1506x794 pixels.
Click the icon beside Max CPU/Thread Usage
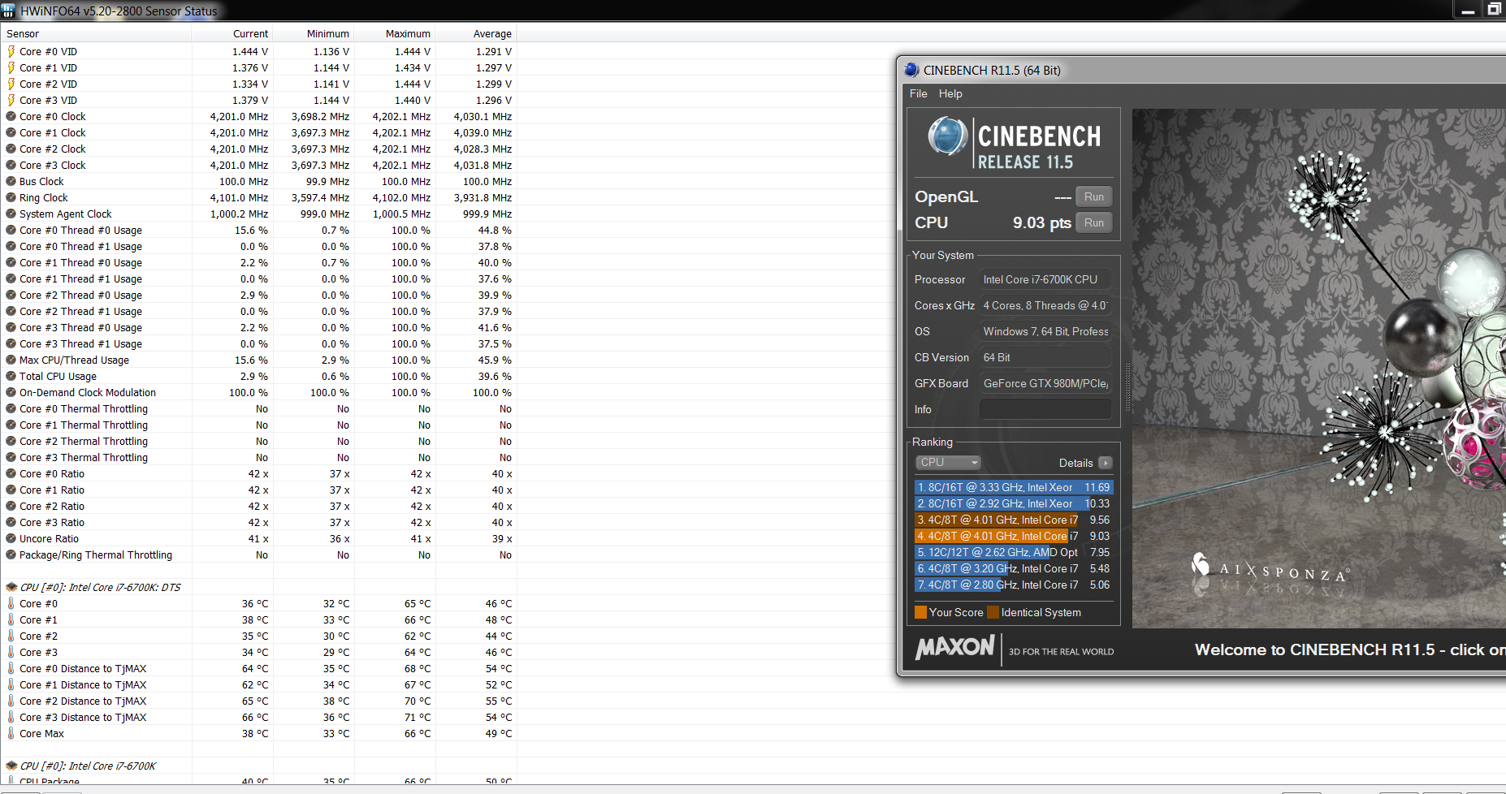(11, 360)
